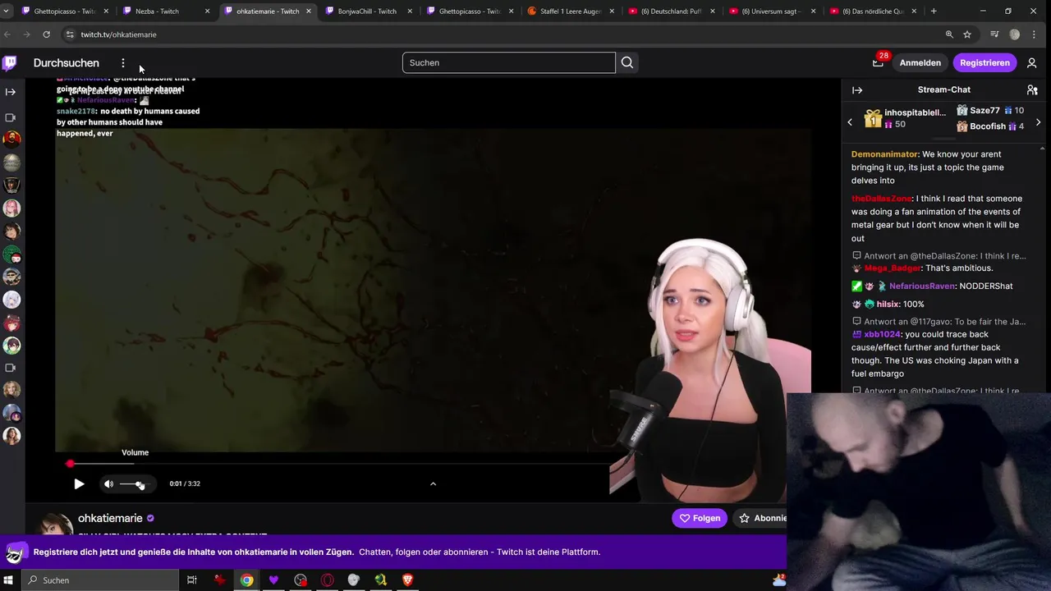Open the Windows Start menu
Image resolution: width=1051 pixels, height=591 pixels.
10,580
